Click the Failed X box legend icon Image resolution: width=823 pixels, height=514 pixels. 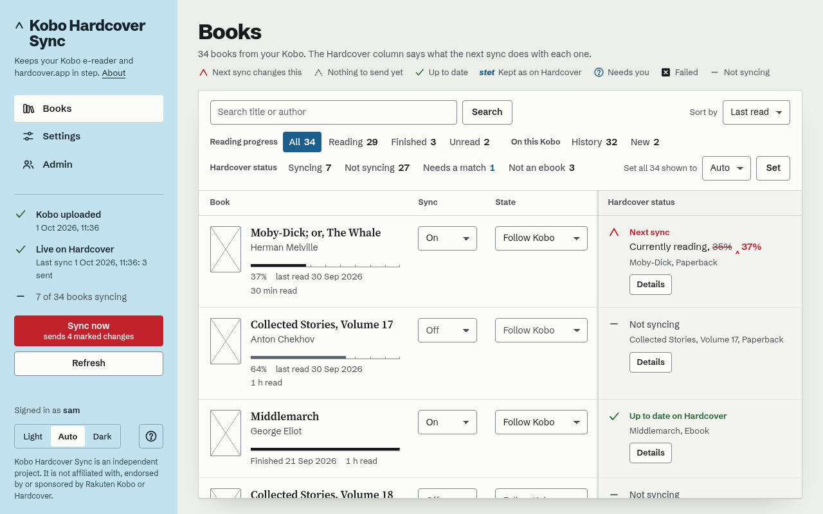(666, 72)
